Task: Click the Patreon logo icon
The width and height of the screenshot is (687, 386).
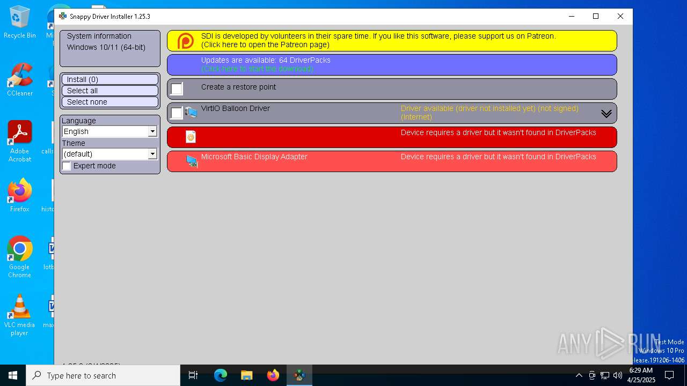Action: [x=186, y=41]
